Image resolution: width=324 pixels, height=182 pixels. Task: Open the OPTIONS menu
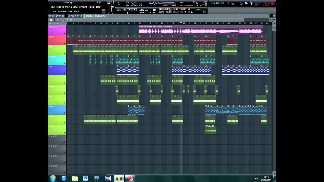[x=83, y=7]
